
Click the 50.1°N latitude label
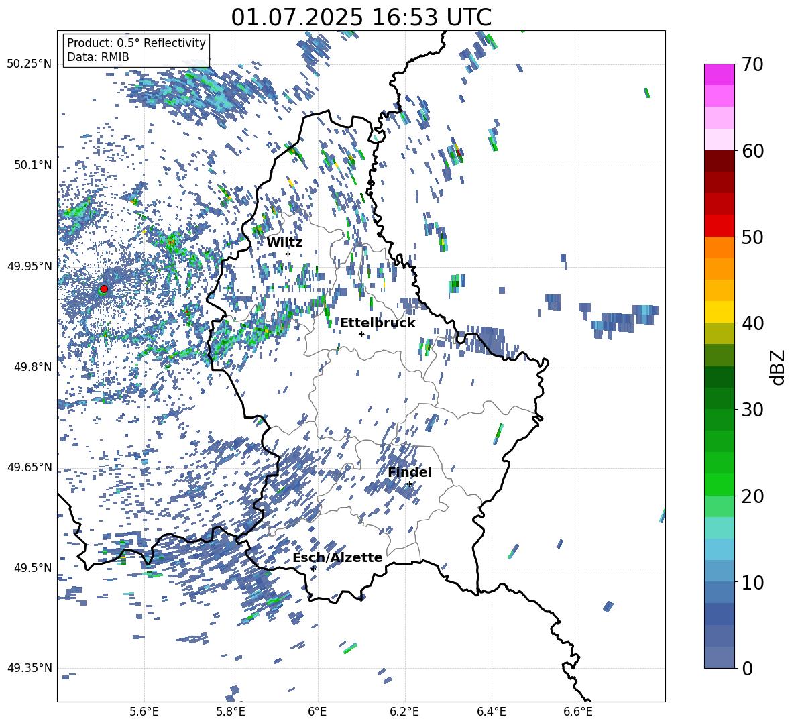(x=32, y=165)
